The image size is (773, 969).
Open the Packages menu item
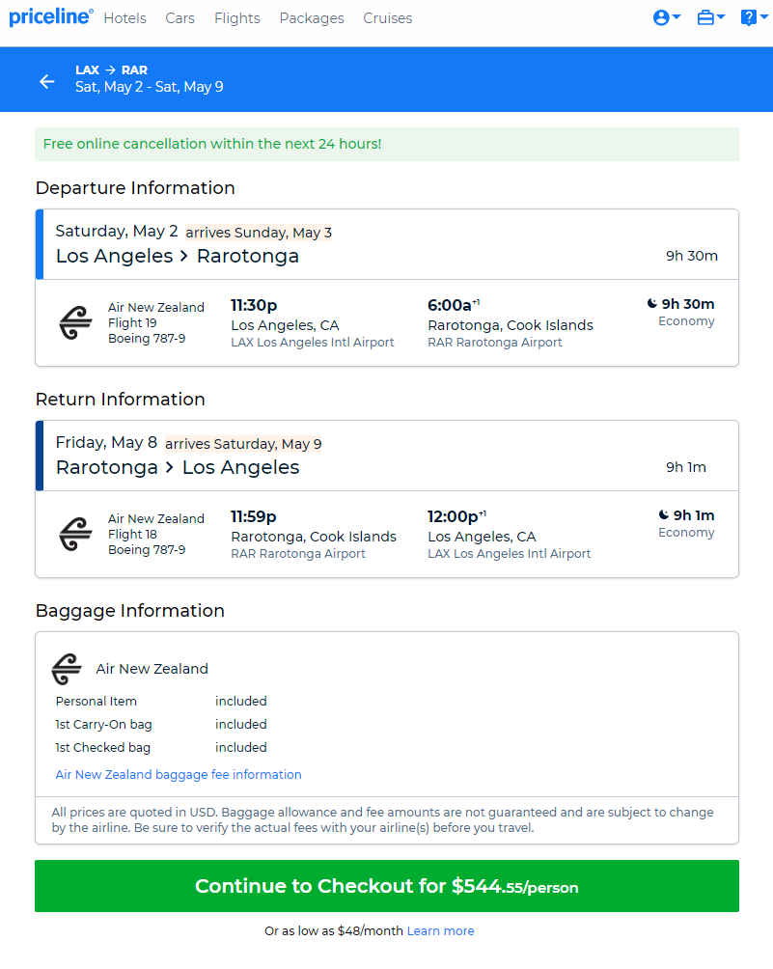(x=312, y=18)
